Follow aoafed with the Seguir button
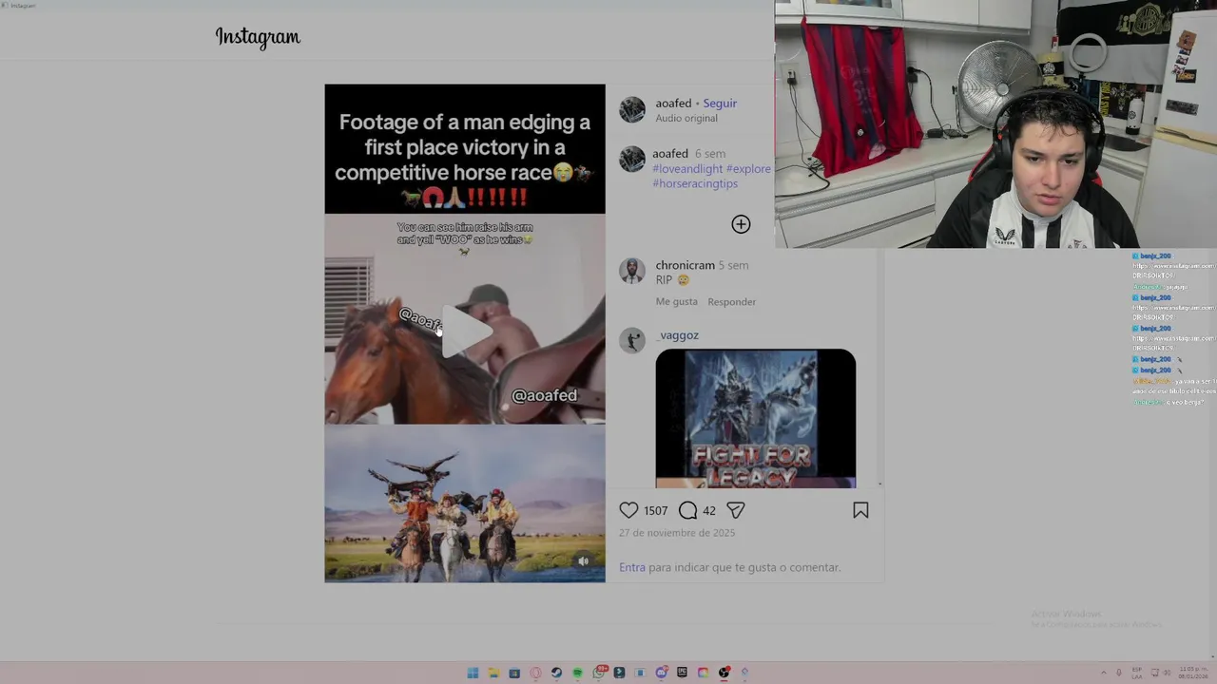This screenshot has width=1217, height=684. (x=720, y=103)
